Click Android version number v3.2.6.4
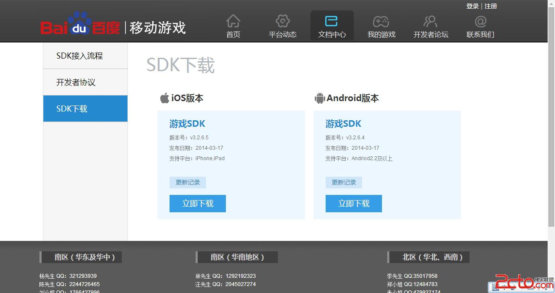The height and width of the screenshot is (293, 555). pyautogui.click(x=356, y=138)
